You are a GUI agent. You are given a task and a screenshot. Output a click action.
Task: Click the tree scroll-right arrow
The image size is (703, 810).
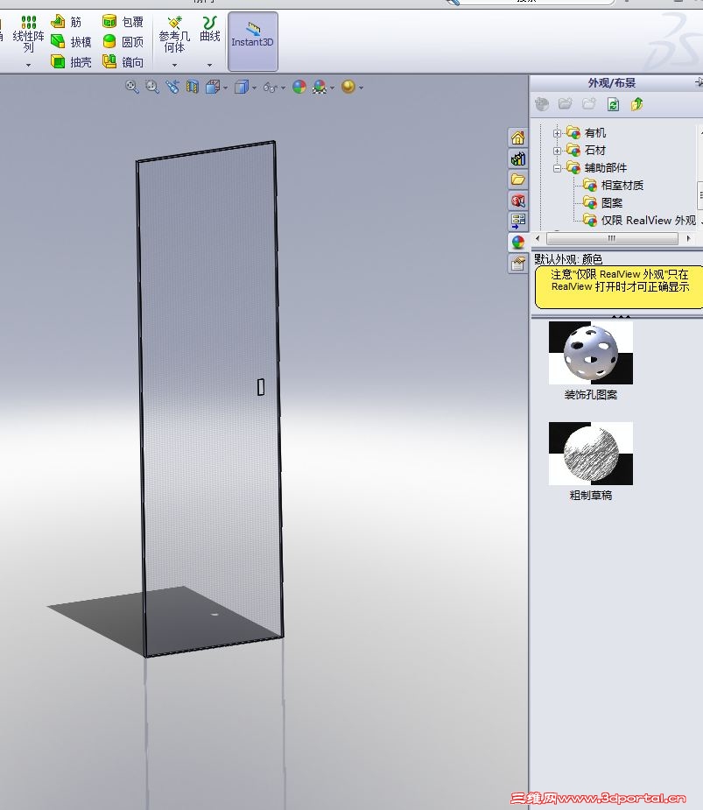[688, 238]
